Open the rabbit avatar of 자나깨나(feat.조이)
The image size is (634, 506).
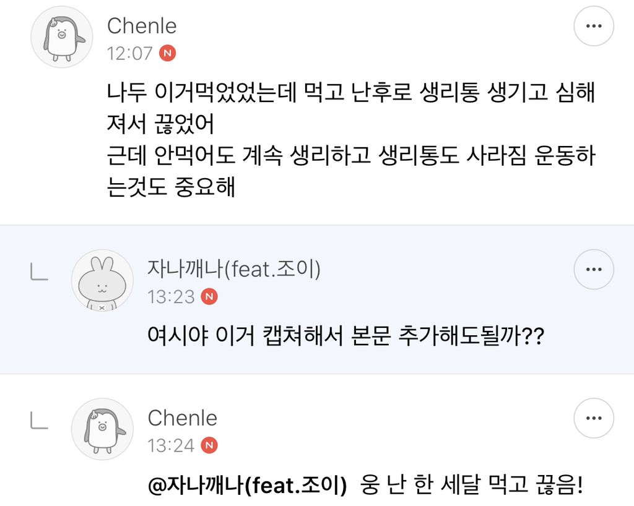[x=102, y=280]
